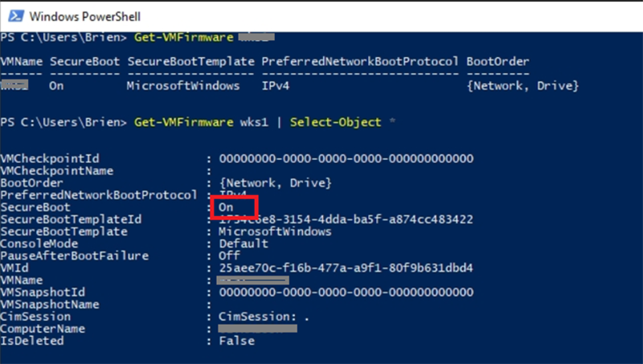This screenshot has width=643, height=364.
Task: Click the IPv4 value in the table row
Action: coord(275,86)
